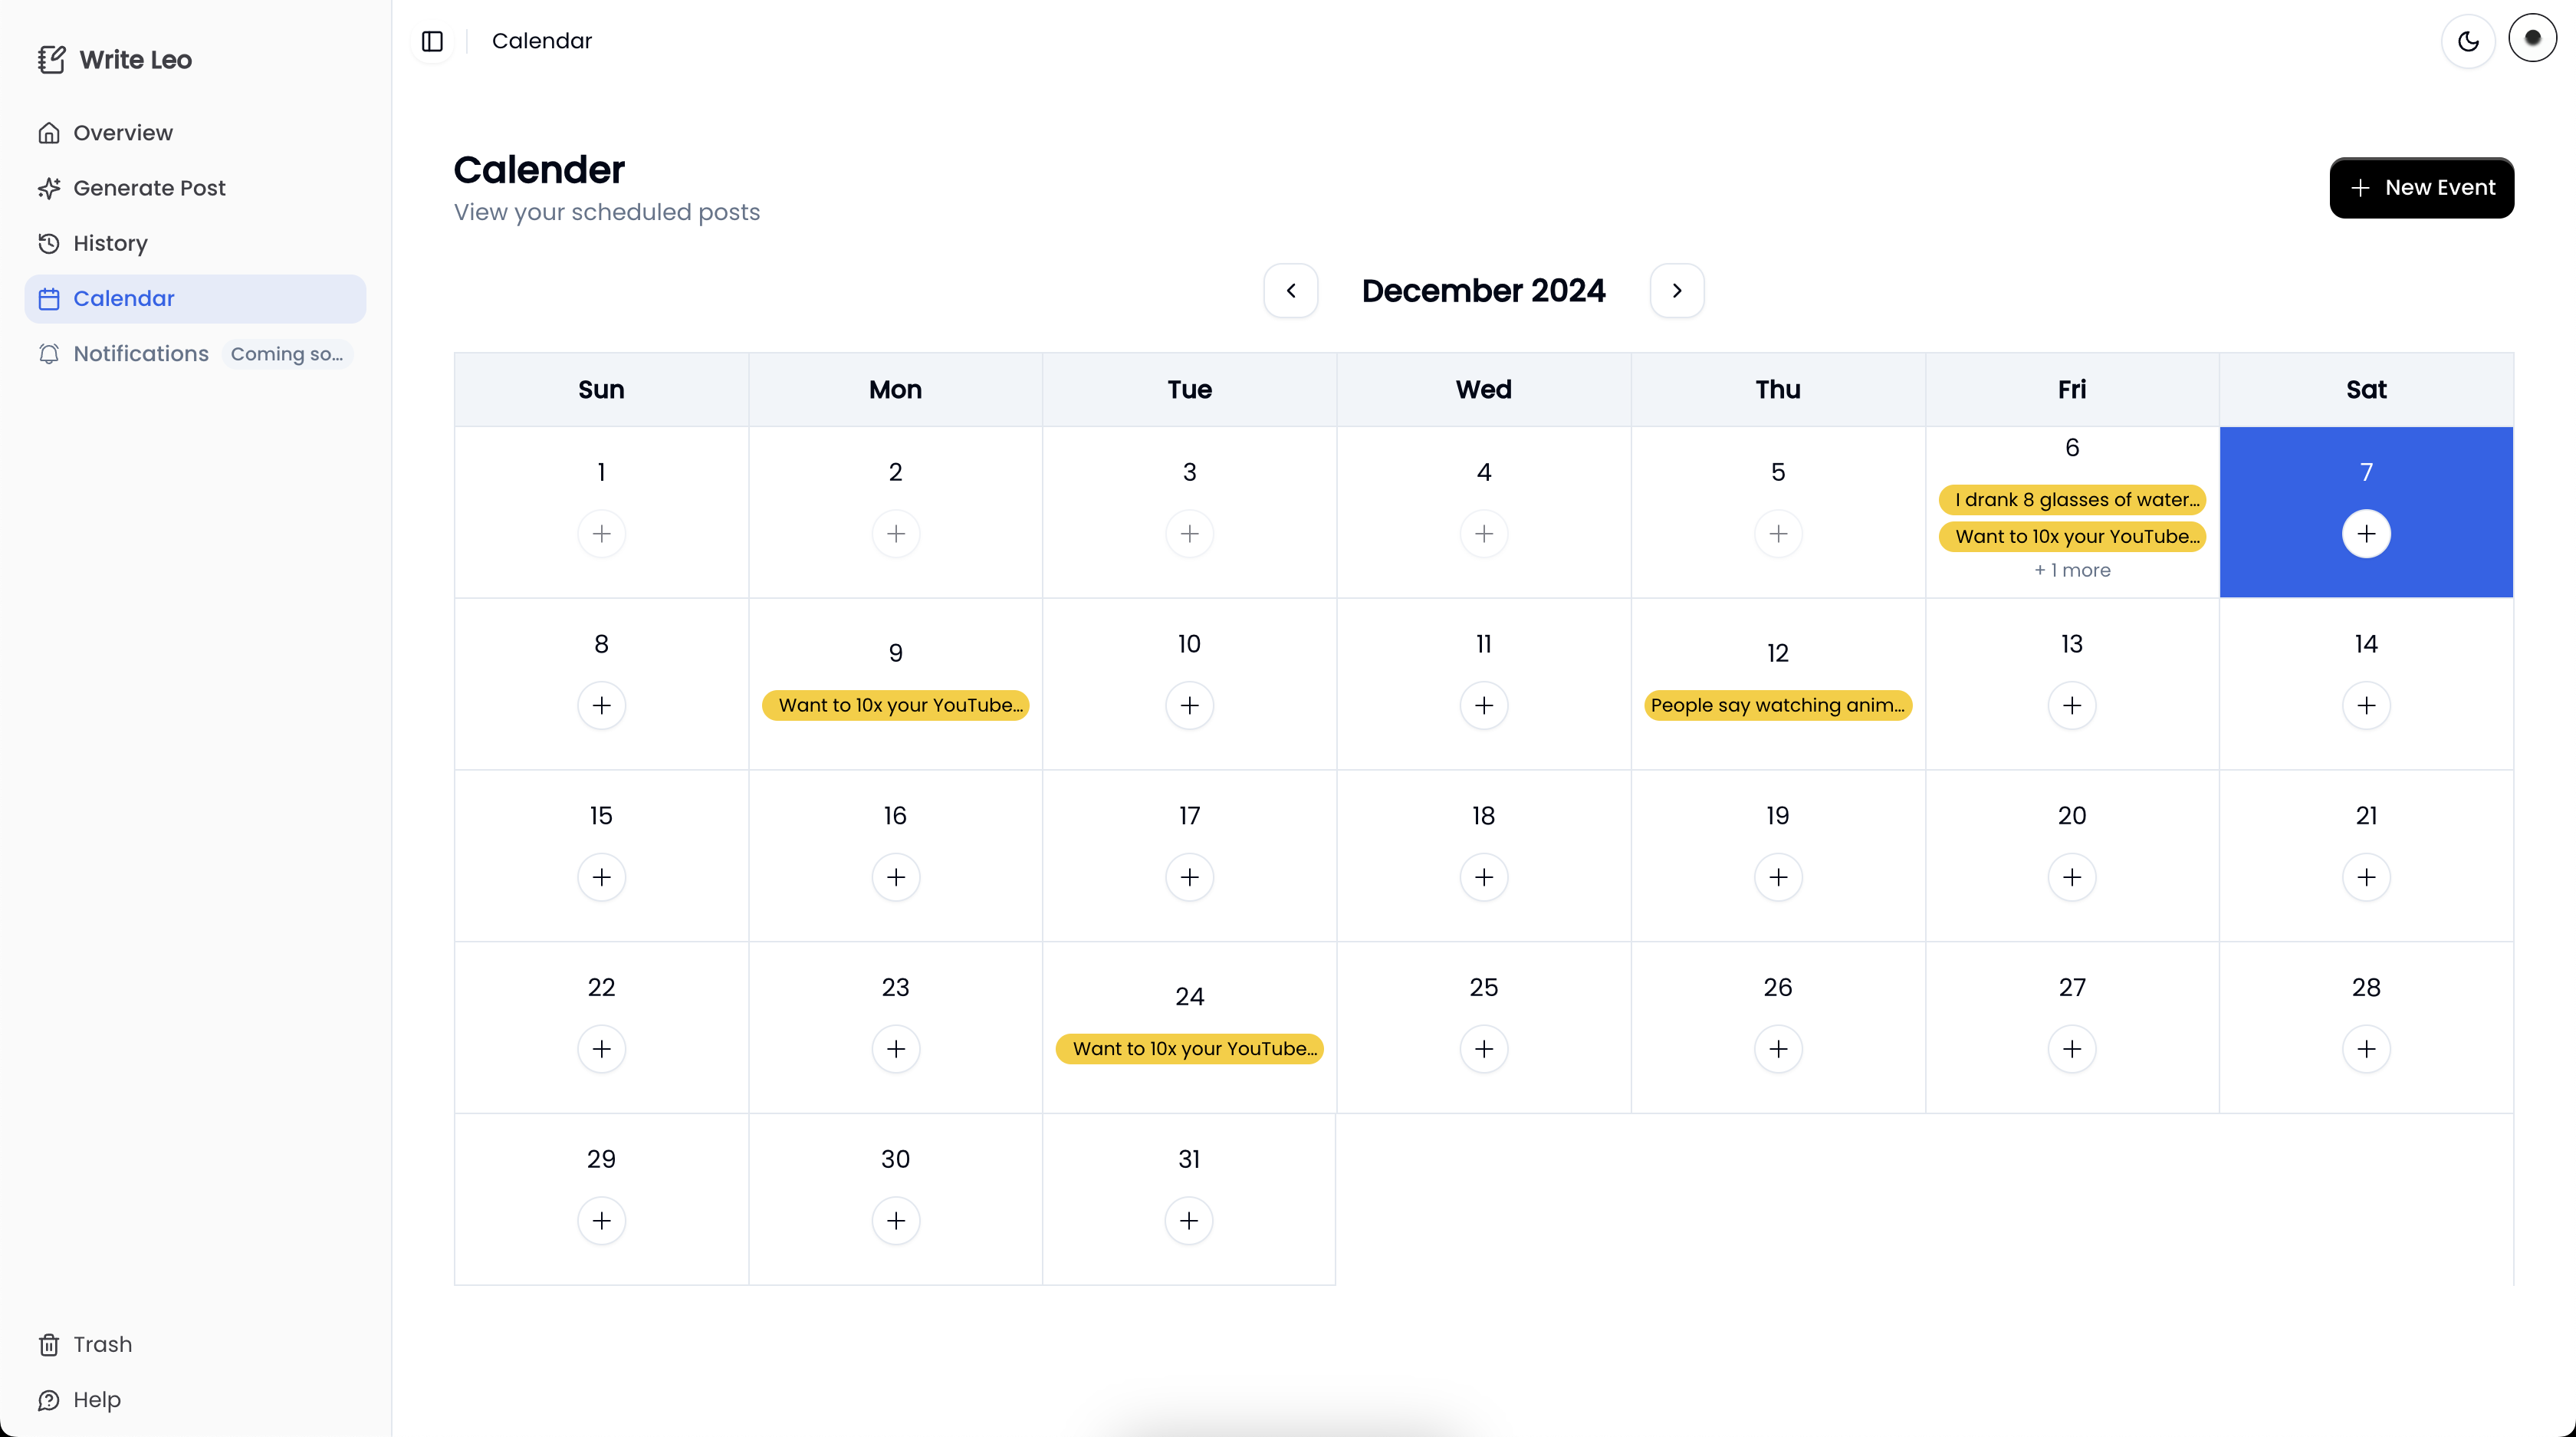Add event on December 31
The width and height of the screenshot is (2576, 1437).
1189,1220
